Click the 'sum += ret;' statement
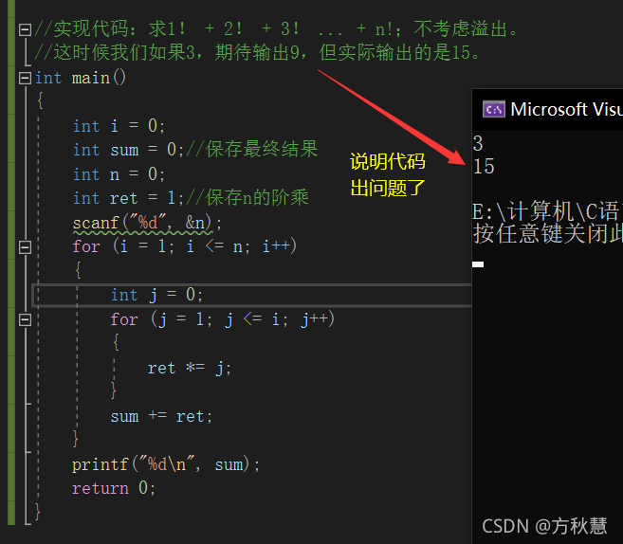Screen dimensions: 623x544 pyautogui.click(x=161, y=417)
